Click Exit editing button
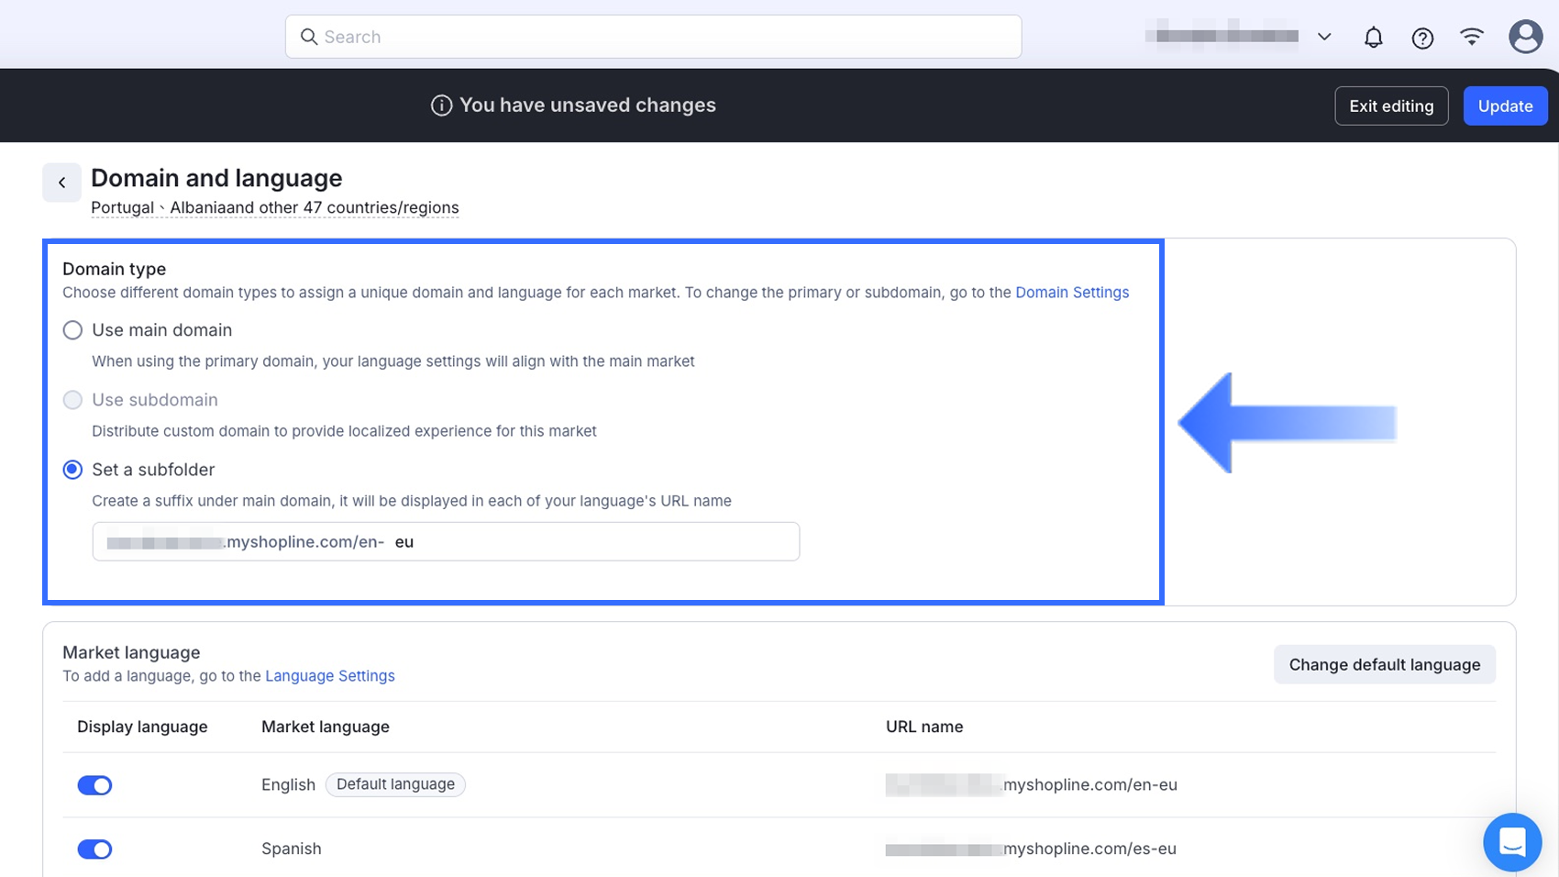The width and height of the screenshot is (1559, 877). click(x=1390, y=106)
